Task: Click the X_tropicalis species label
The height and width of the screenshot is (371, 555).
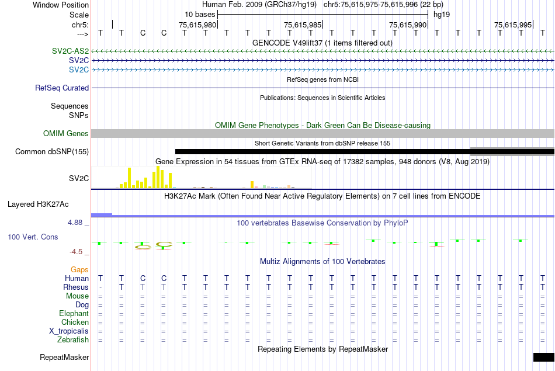Action: pos(69,331)
